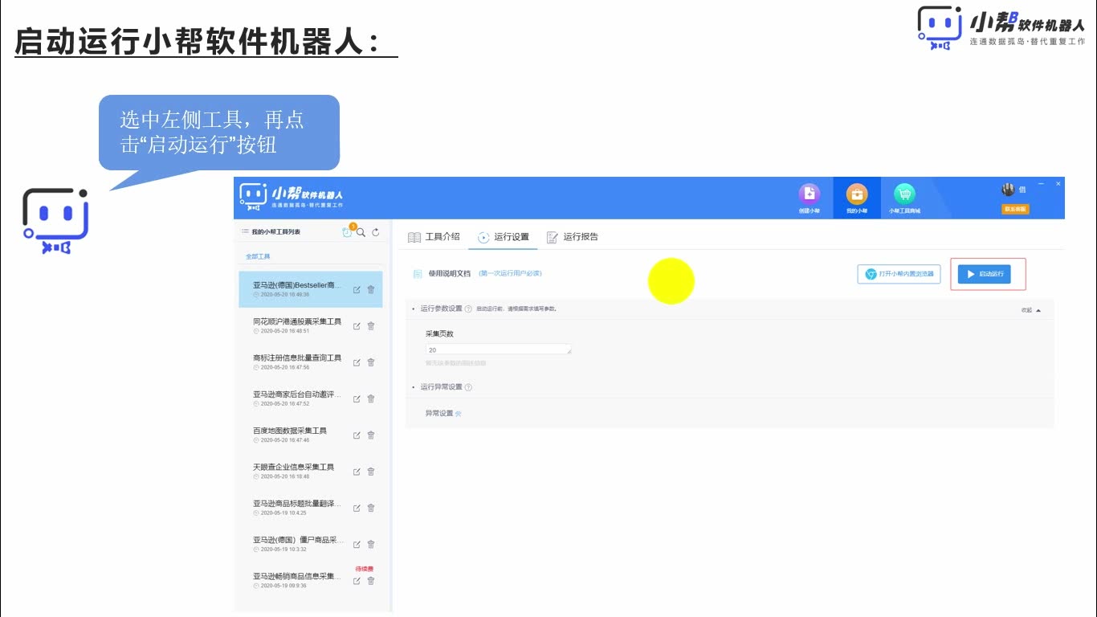Expand the 异常设置 chevron
Screen dimensions: 1097x617
coord(459,414)
